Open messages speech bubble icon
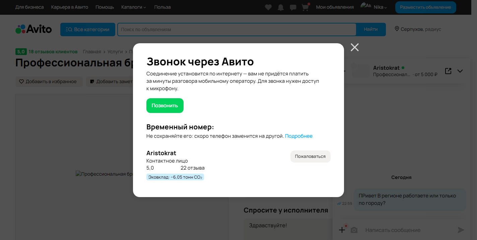Screen dimensions: 477x240 293,7
